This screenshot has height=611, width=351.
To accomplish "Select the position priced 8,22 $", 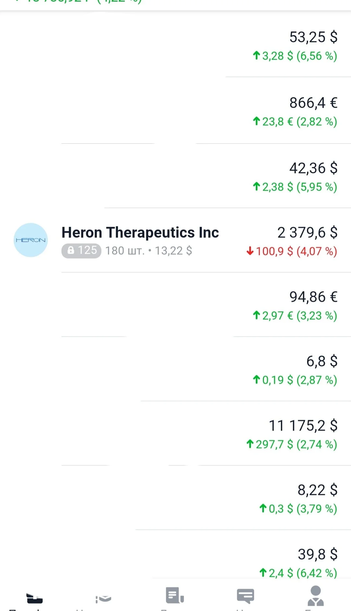I will pos(175,498).
